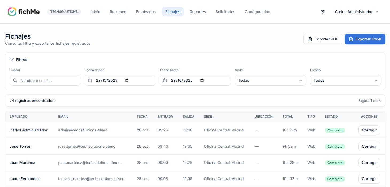Focus the Nombre o email search field

[45, 80]
